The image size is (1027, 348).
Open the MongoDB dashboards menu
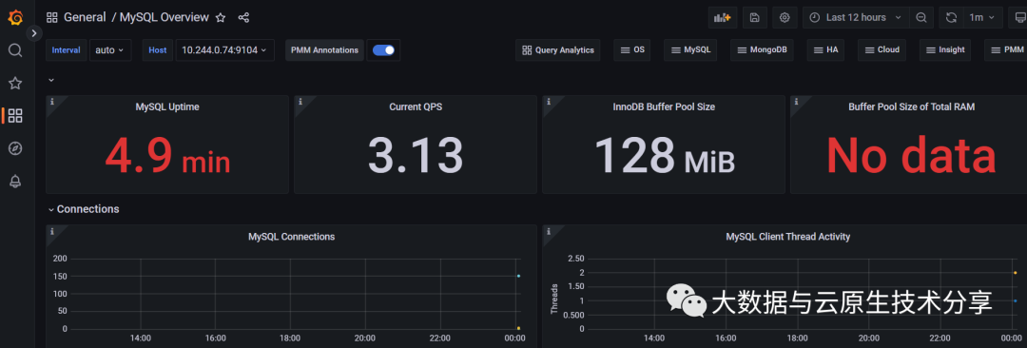pyautogui.click(x=762, y=49)
